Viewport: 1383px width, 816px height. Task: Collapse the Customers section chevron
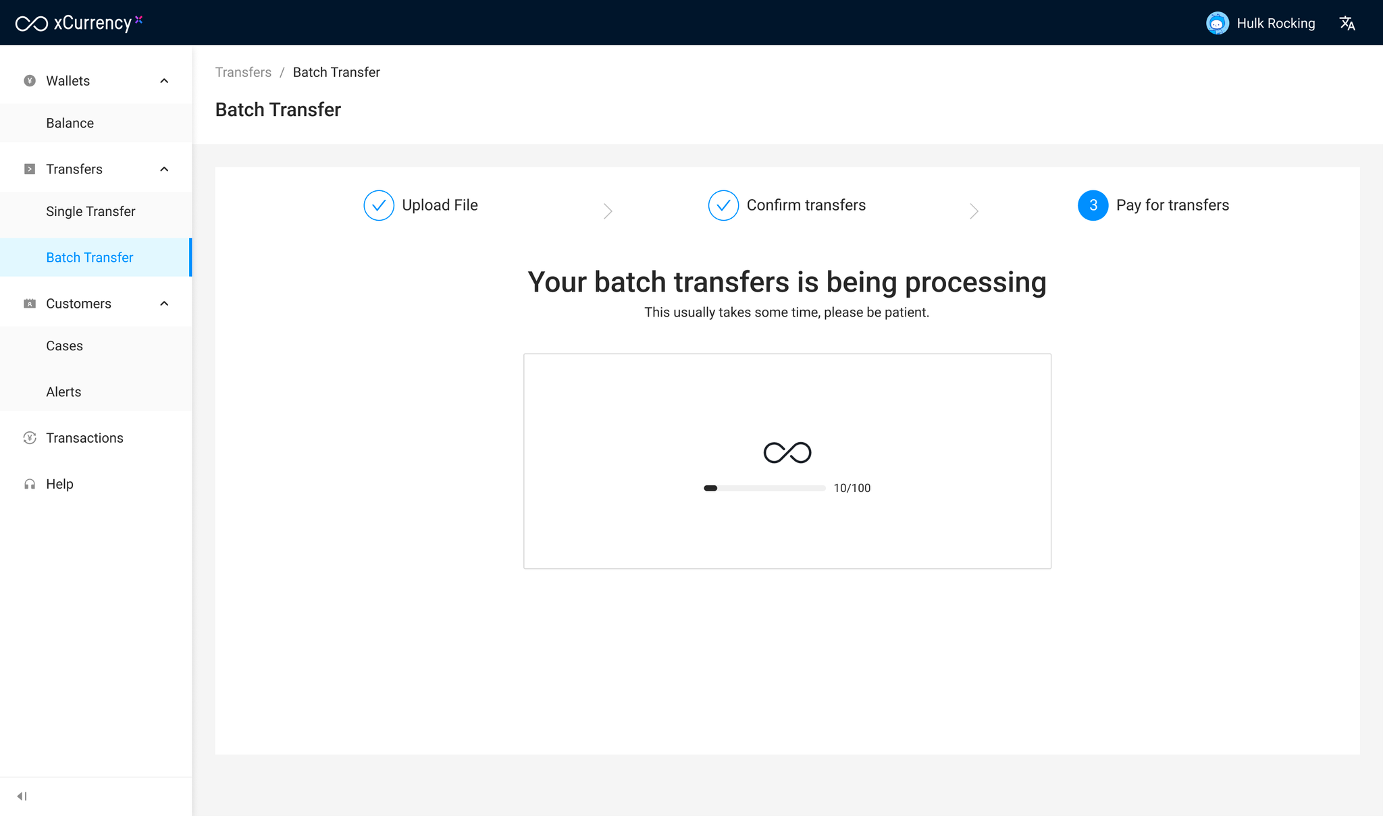(x=164, y=304)
